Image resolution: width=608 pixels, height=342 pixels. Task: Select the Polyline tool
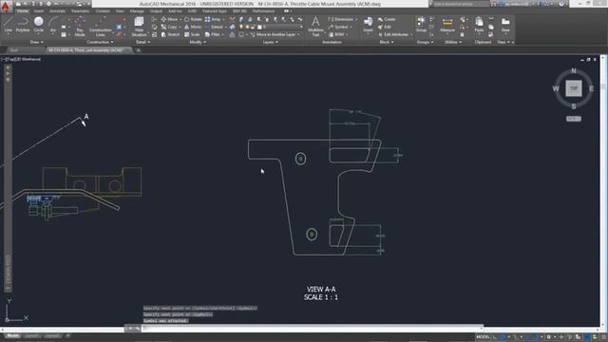point(23,24)
